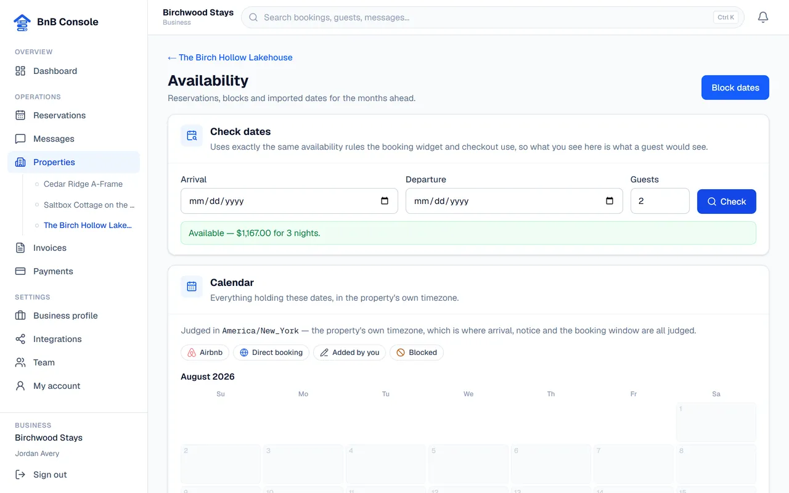
Task: Open notifications bell
Action: click(x=763, y=17)
